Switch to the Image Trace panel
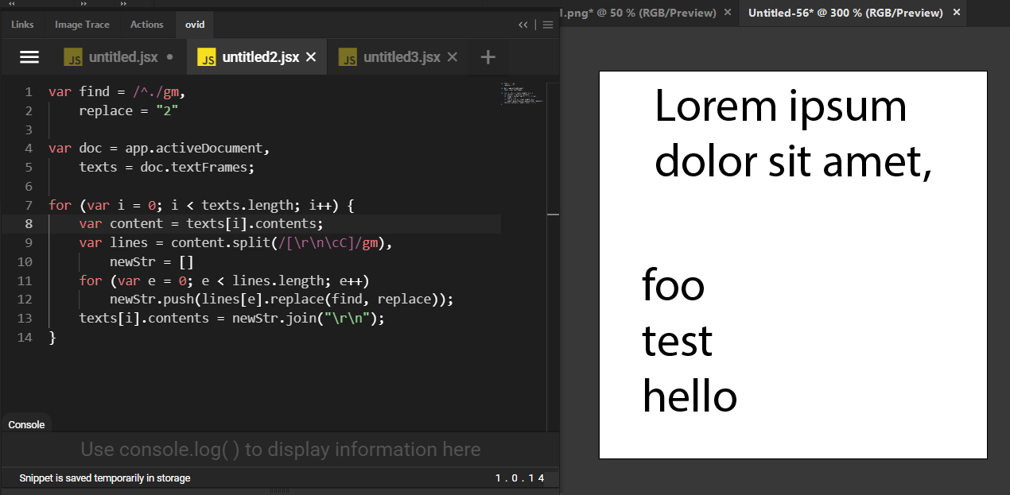The image size is (1010, 495). (x=82, y=25)
